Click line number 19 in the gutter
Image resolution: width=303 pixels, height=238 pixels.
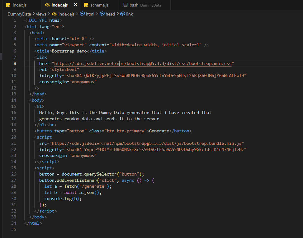[13, 131]
